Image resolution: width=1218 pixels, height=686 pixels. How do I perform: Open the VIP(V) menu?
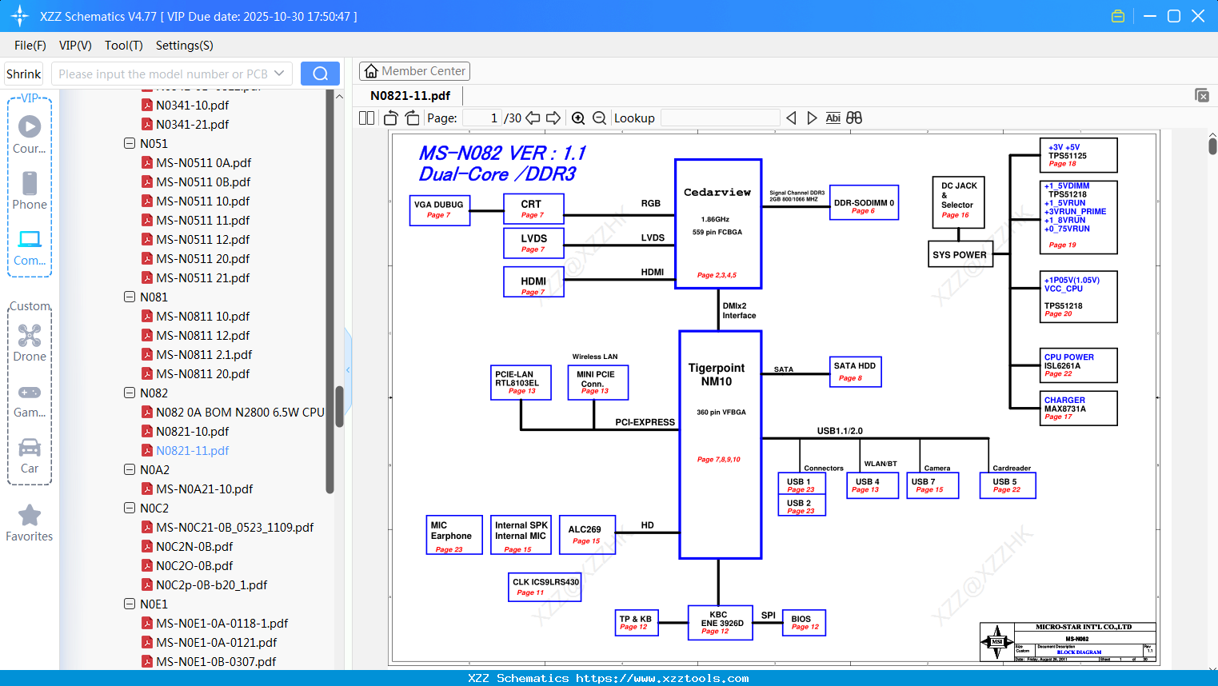[75, 46]
